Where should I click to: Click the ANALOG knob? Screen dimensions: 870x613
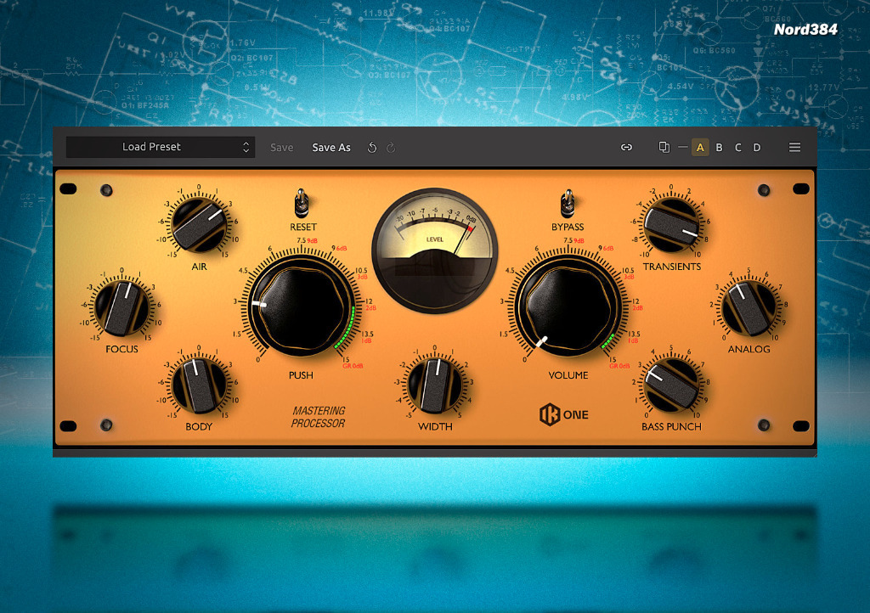click(x=749, y=307)
